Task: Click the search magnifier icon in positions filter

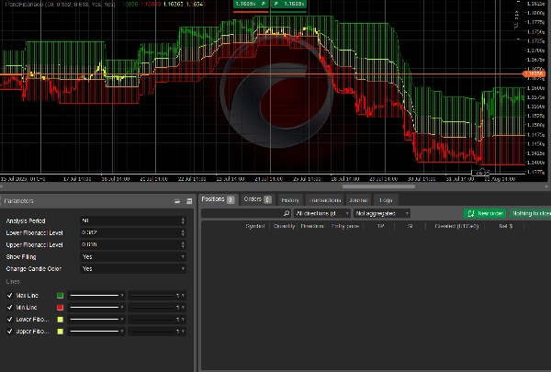Action: click(287, 213)
